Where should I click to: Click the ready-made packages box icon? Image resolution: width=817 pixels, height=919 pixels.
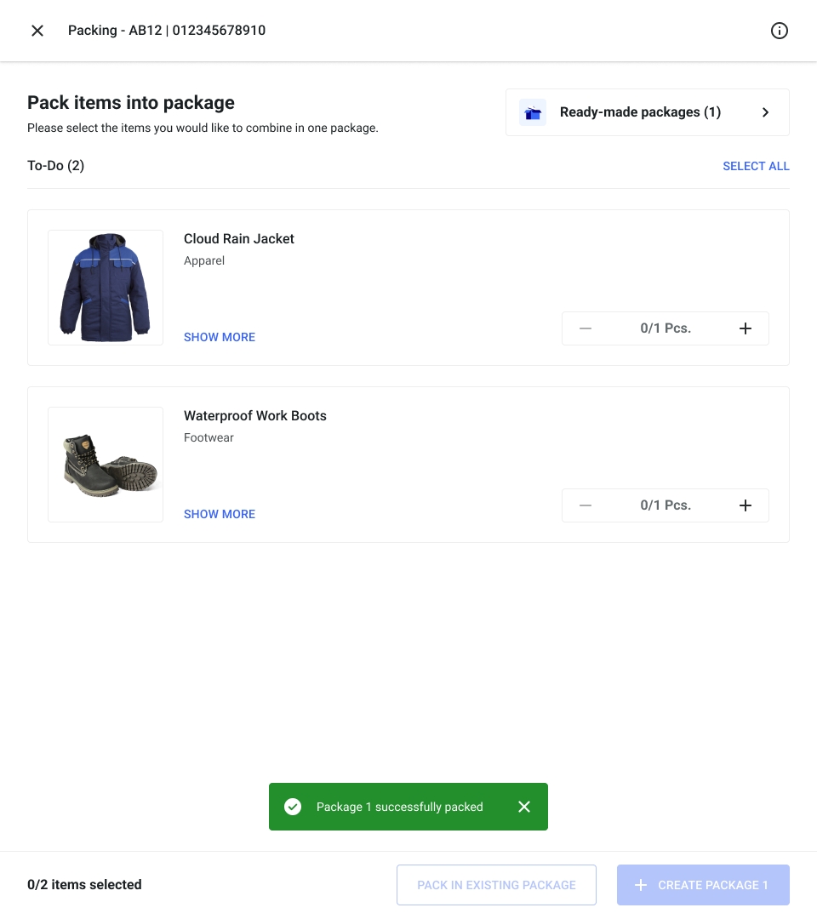pyautogui.click(x=533, y=112)
